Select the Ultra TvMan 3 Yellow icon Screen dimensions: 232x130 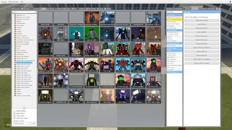point(154,96)
